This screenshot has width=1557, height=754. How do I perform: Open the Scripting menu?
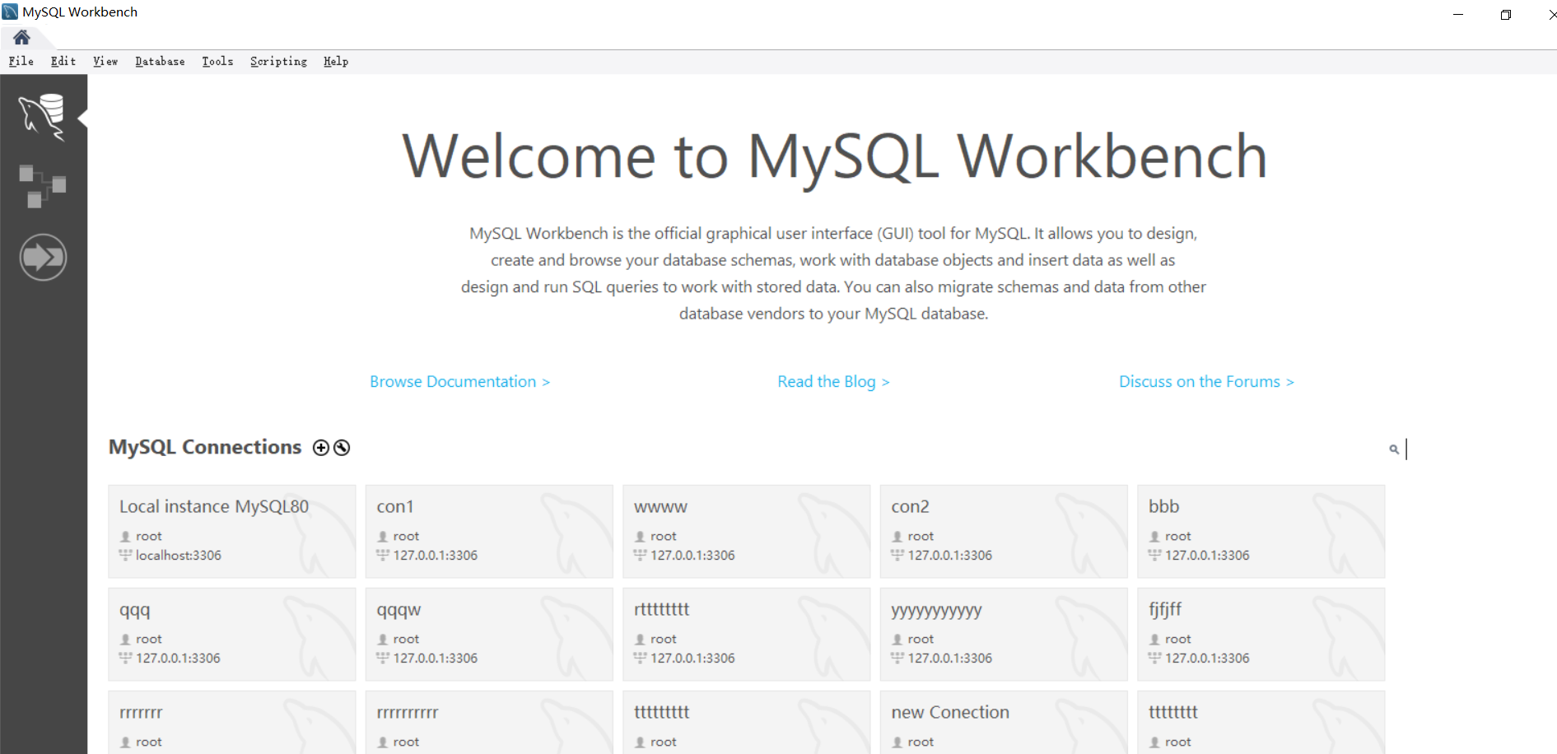pos(278,61)
